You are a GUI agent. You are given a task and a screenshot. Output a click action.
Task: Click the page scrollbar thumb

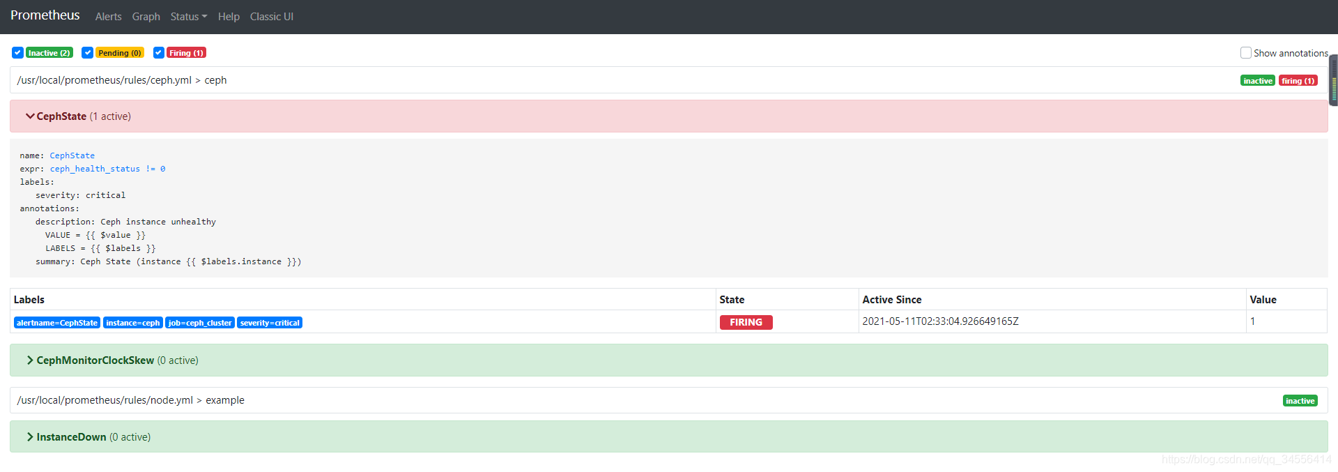coord(1334,80)
